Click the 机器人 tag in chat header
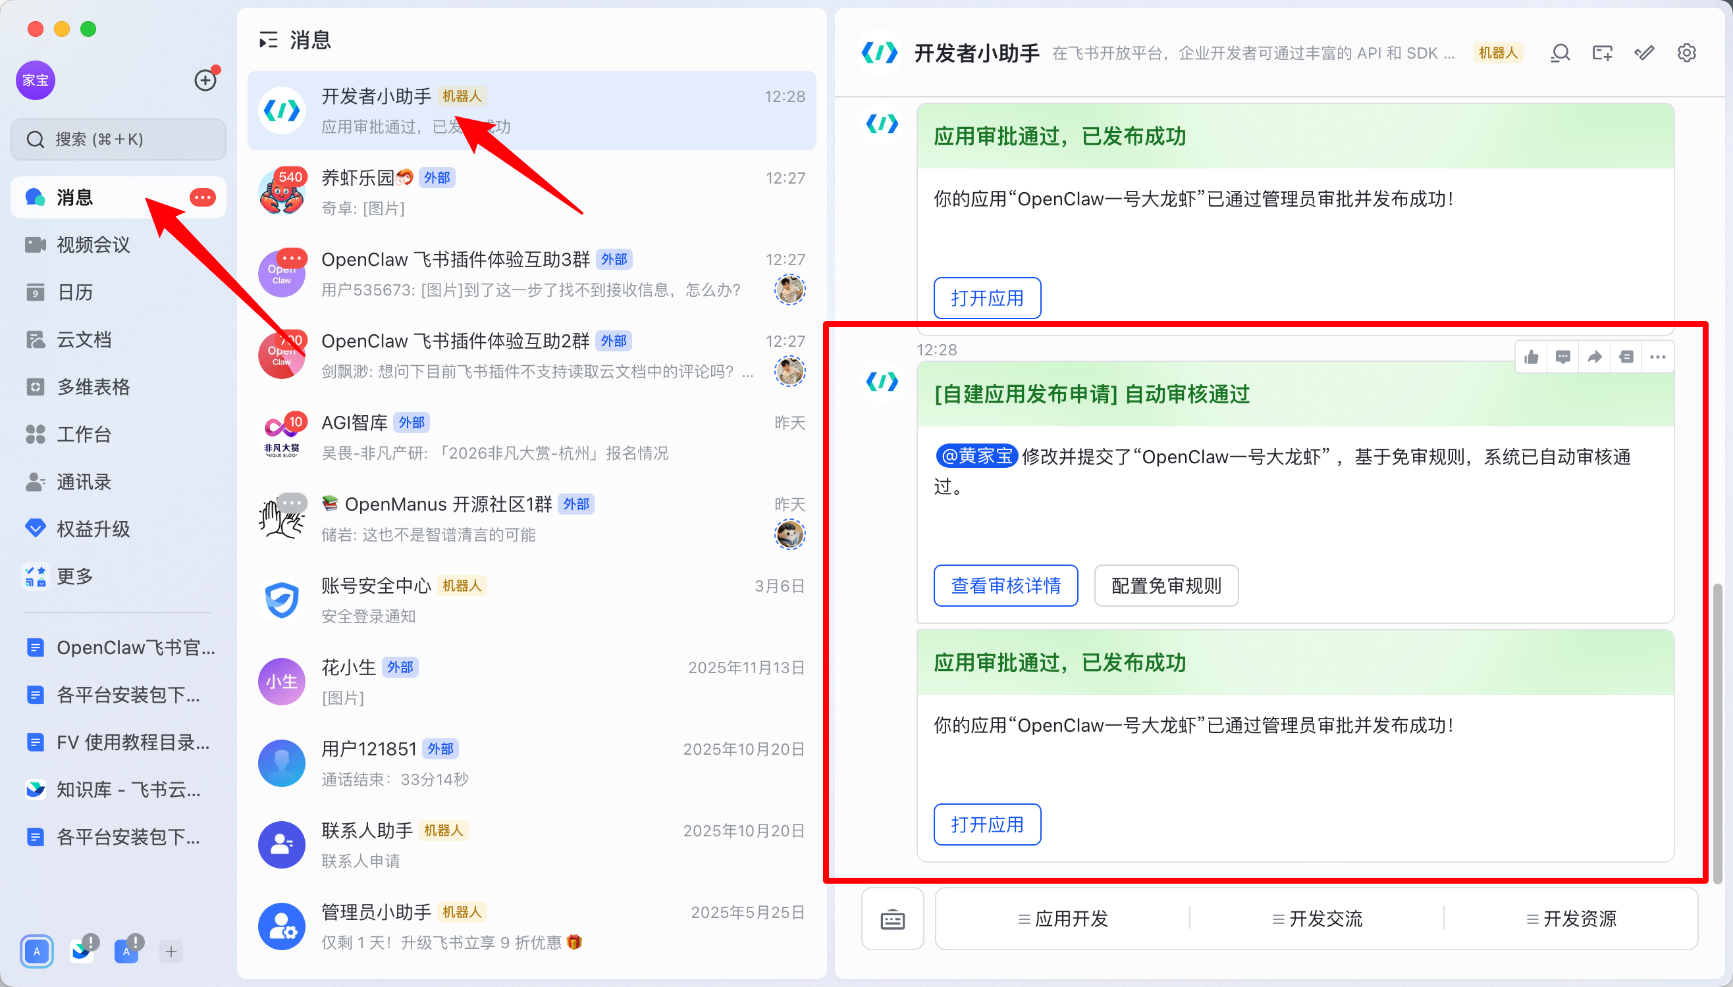 (x=1498, y=53)
